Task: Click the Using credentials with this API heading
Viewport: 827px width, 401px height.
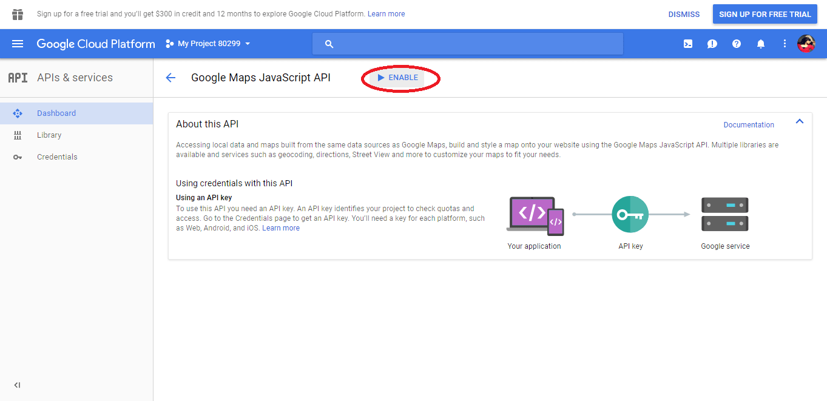Action: [x=234, y=183]
